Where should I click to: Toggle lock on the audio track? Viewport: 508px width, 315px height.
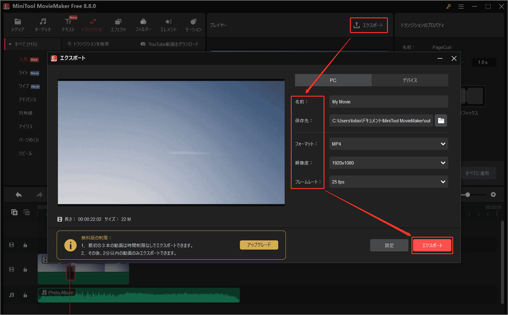pos(25,295)
